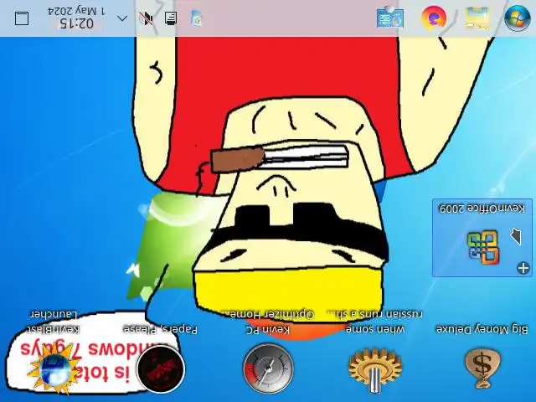Select the 'when some russian runs a sh...' label
The image size is (536, 402).
click(x=375, y=322)
